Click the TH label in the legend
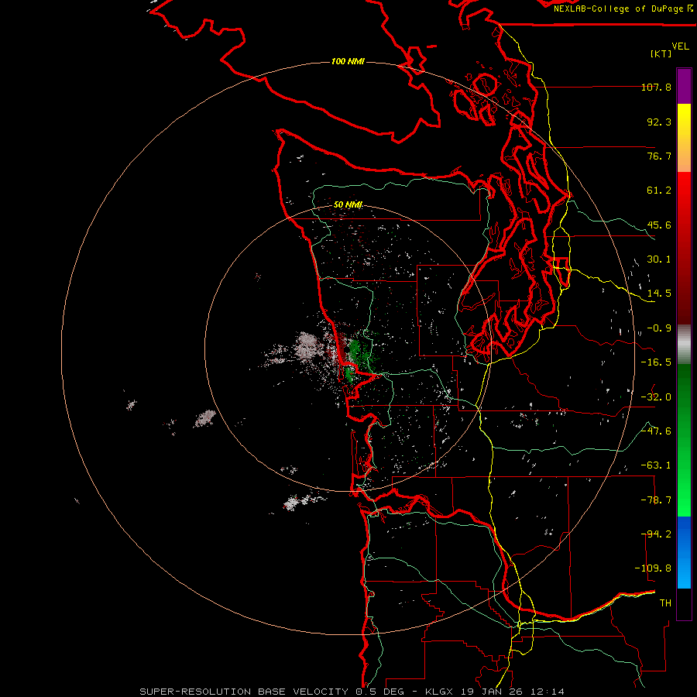The width and height of the screenshot is (697, 697). tap(665, 603)
